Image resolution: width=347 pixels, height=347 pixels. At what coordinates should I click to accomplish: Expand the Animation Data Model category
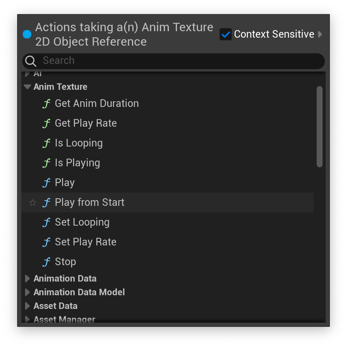pos(27,292)
